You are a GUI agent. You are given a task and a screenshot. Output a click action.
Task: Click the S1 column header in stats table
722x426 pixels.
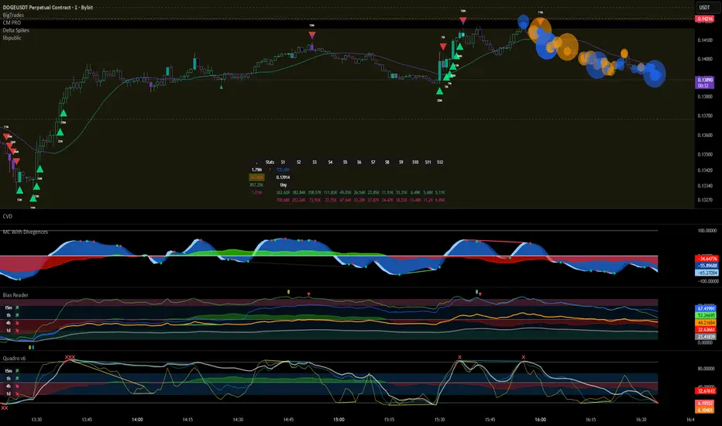click(x=283, y=162)
